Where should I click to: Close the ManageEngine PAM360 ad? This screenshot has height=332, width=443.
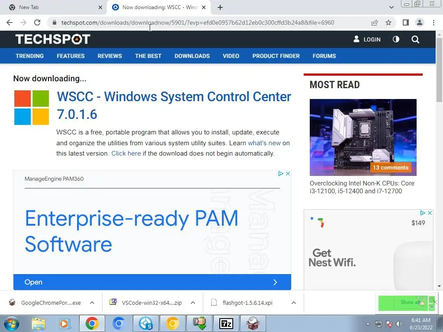click(288, 174)
